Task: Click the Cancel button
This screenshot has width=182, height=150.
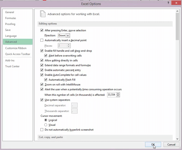Action: click(x=171, y=144)
